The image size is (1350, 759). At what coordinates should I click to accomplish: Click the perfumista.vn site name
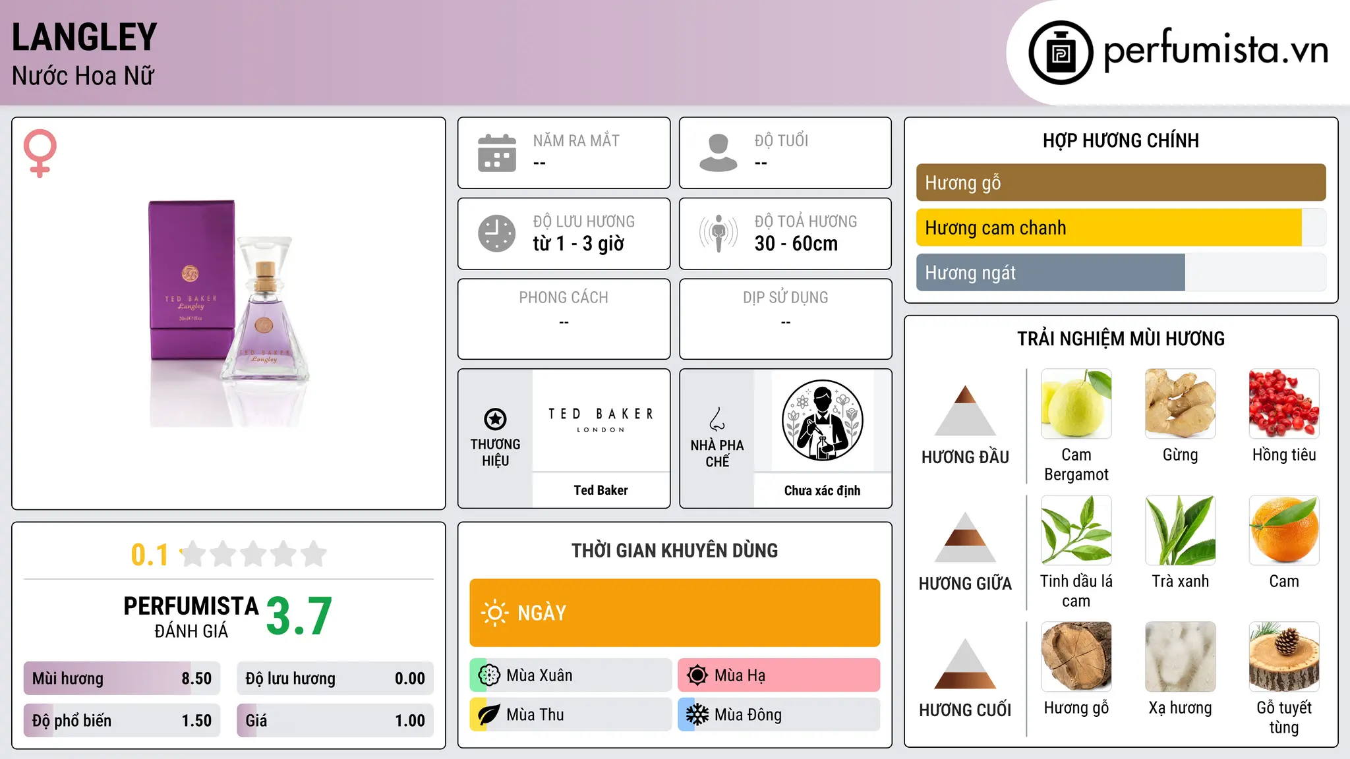click(1216, 51)
